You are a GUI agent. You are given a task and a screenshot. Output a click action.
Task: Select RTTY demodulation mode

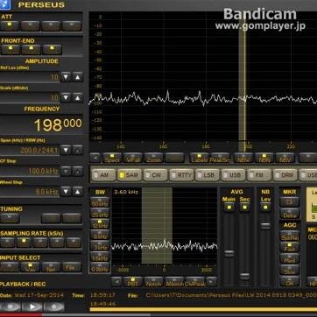[x=181, y=175]
